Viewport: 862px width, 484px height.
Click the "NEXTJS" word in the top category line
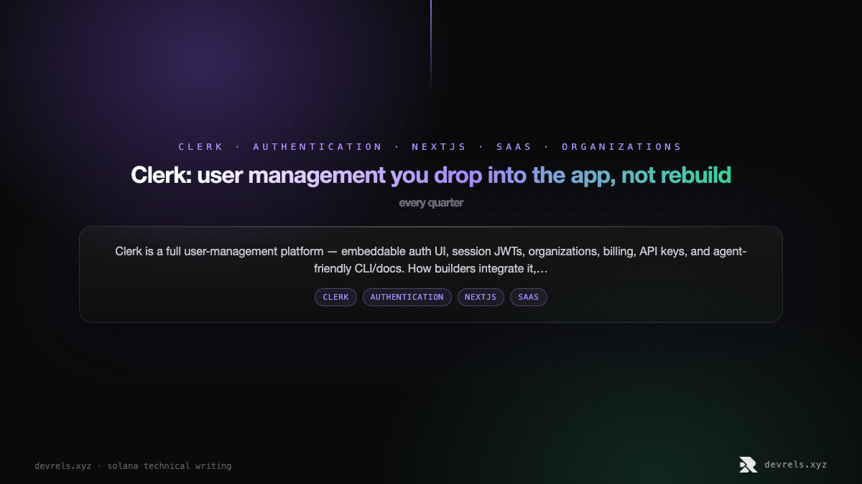[439, 147]
